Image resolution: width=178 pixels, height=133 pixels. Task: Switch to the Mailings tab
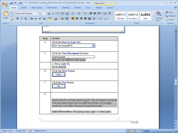pos(66,8)
